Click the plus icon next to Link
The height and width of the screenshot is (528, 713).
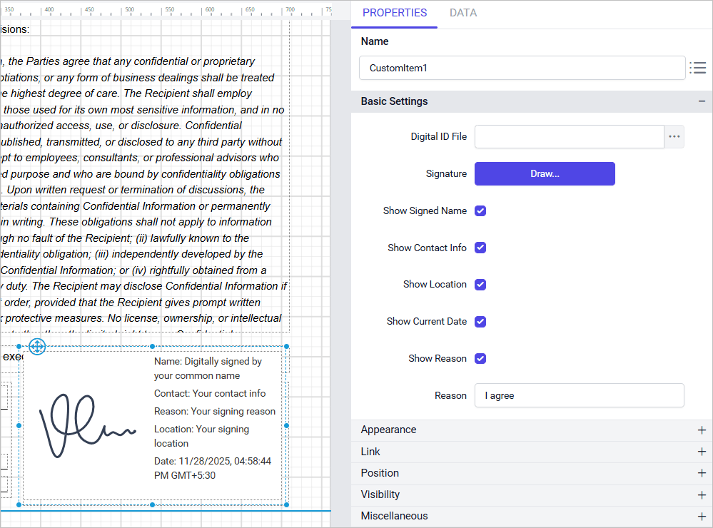click(x=702, y=452)
